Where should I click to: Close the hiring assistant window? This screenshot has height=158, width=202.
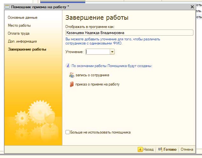tap(192, 7)
